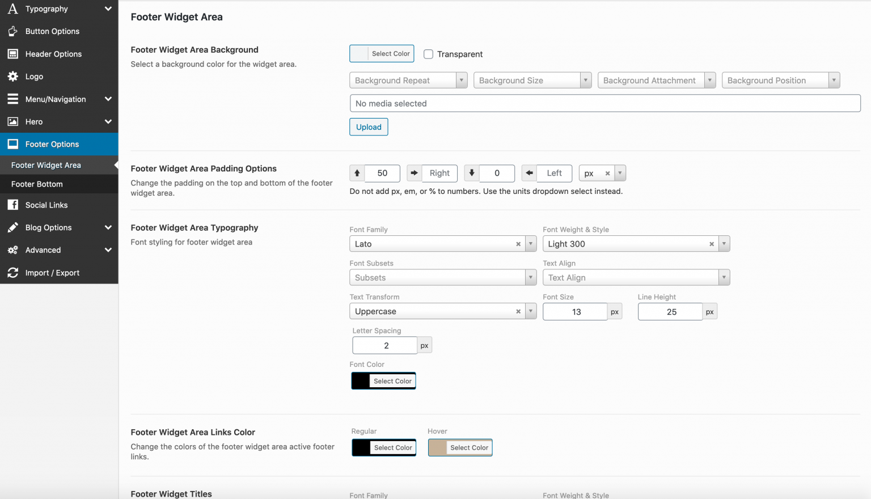Click the Typography letter icon in sidebar
The image size is (871, 499).
(x=12, y=9)
